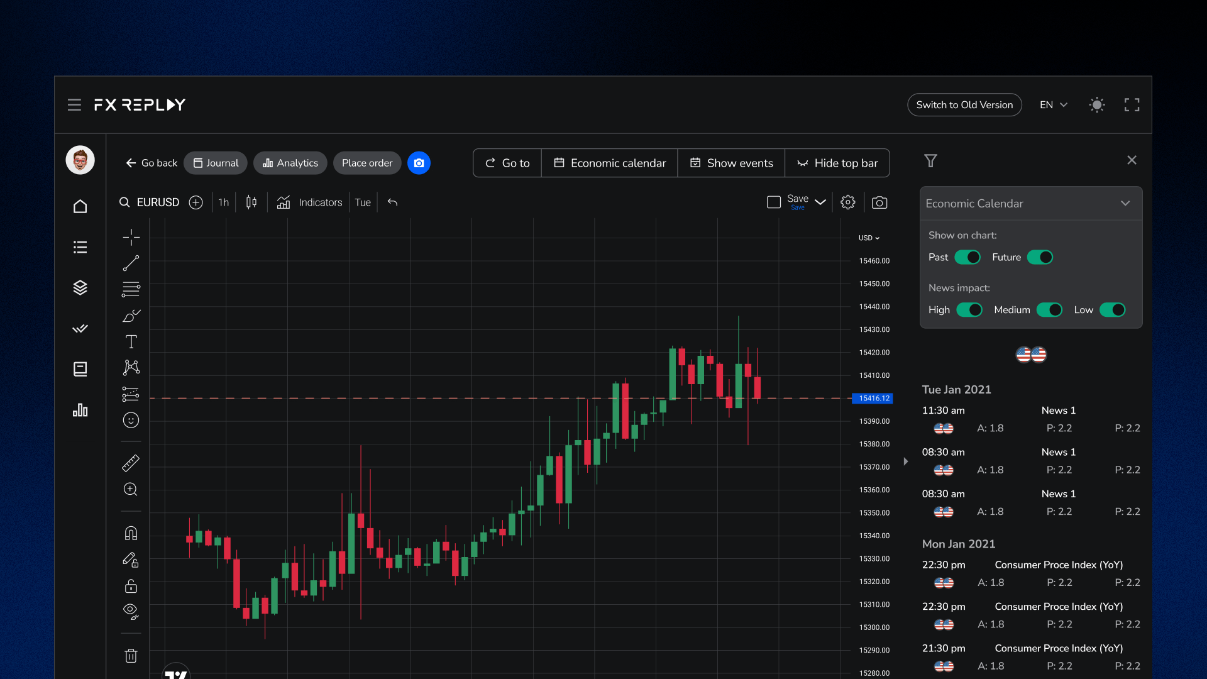Screen dimensions: 1207x679
Task: Select the trend line drawing tool
Action: pyautogui.click(x=131, y=263)
